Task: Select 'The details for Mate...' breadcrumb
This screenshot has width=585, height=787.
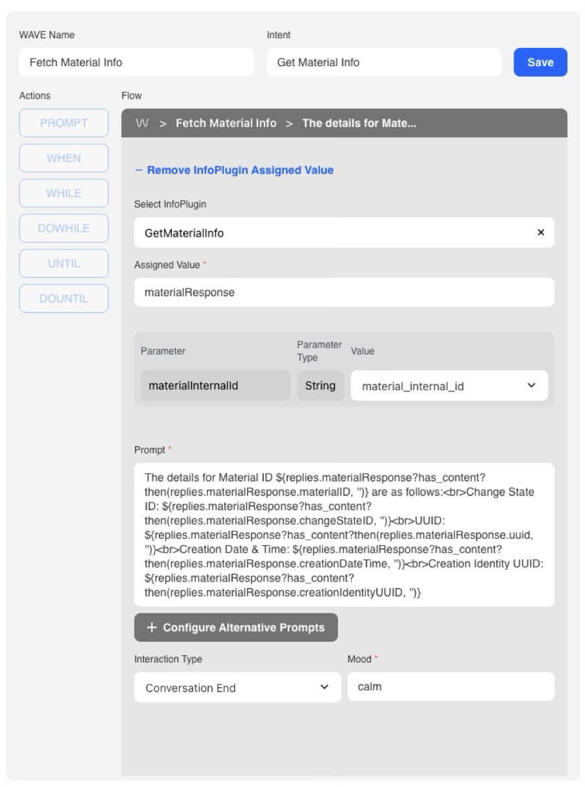Action: [x=359, y=123]
